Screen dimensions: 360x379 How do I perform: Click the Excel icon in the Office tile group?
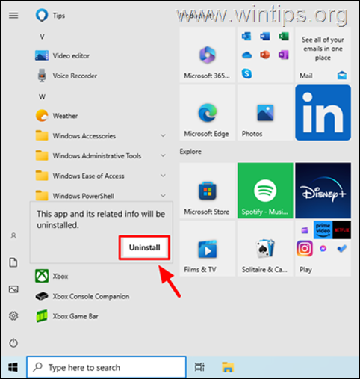[x=284, y=37]
